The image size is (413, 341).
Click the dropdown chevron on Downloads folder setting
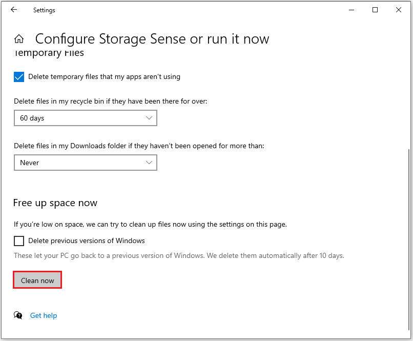click(149, 163)
